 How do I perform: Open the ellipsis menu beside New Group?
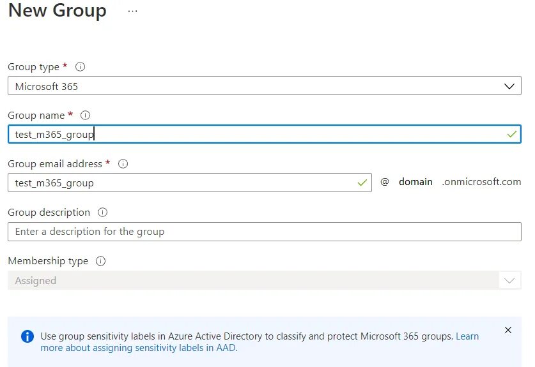click(132, 11)
